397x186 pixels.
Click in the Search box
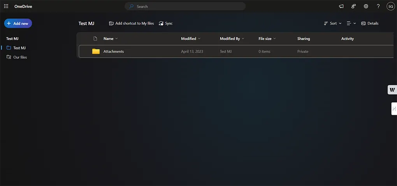(185, 6)
